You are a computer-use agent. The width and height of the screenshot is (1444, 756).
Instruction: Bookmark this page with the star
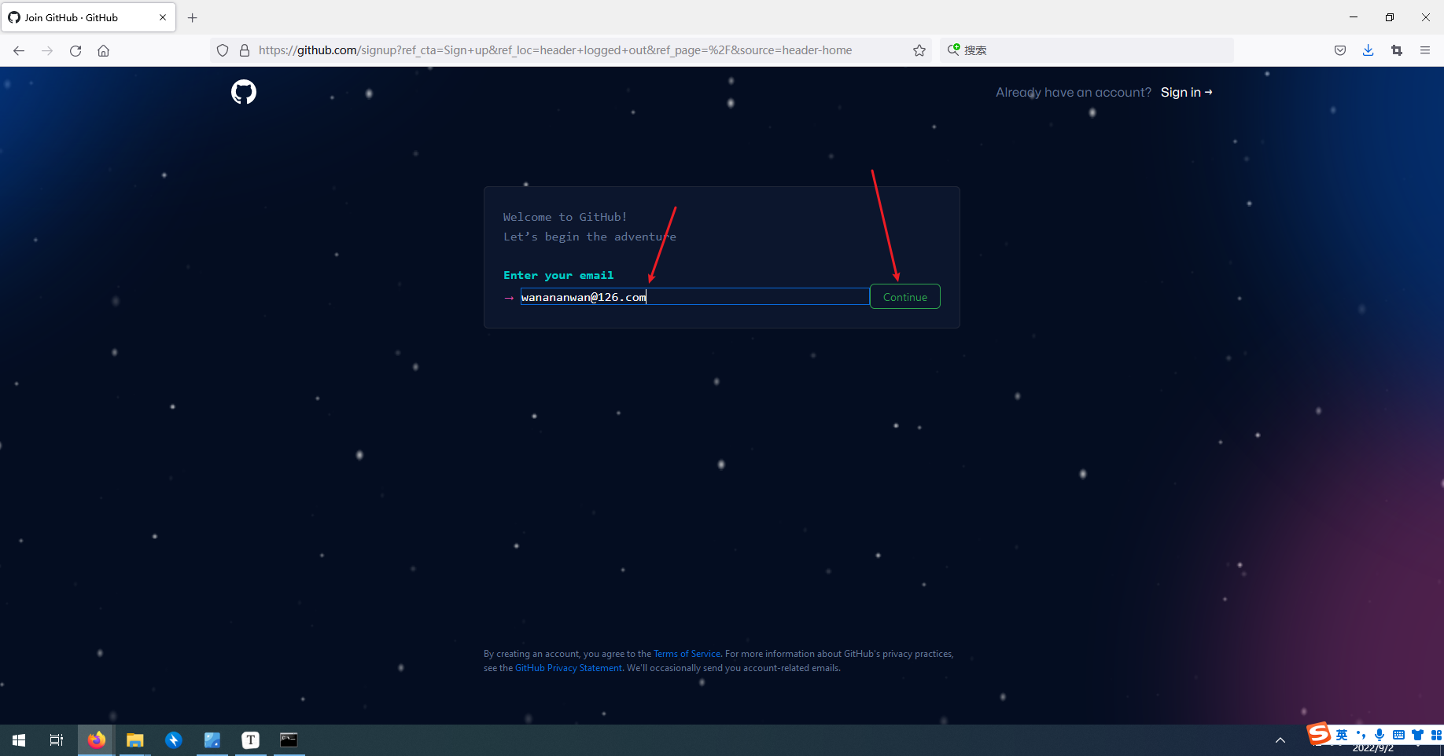pyautogui.click(x=919, y=50)
